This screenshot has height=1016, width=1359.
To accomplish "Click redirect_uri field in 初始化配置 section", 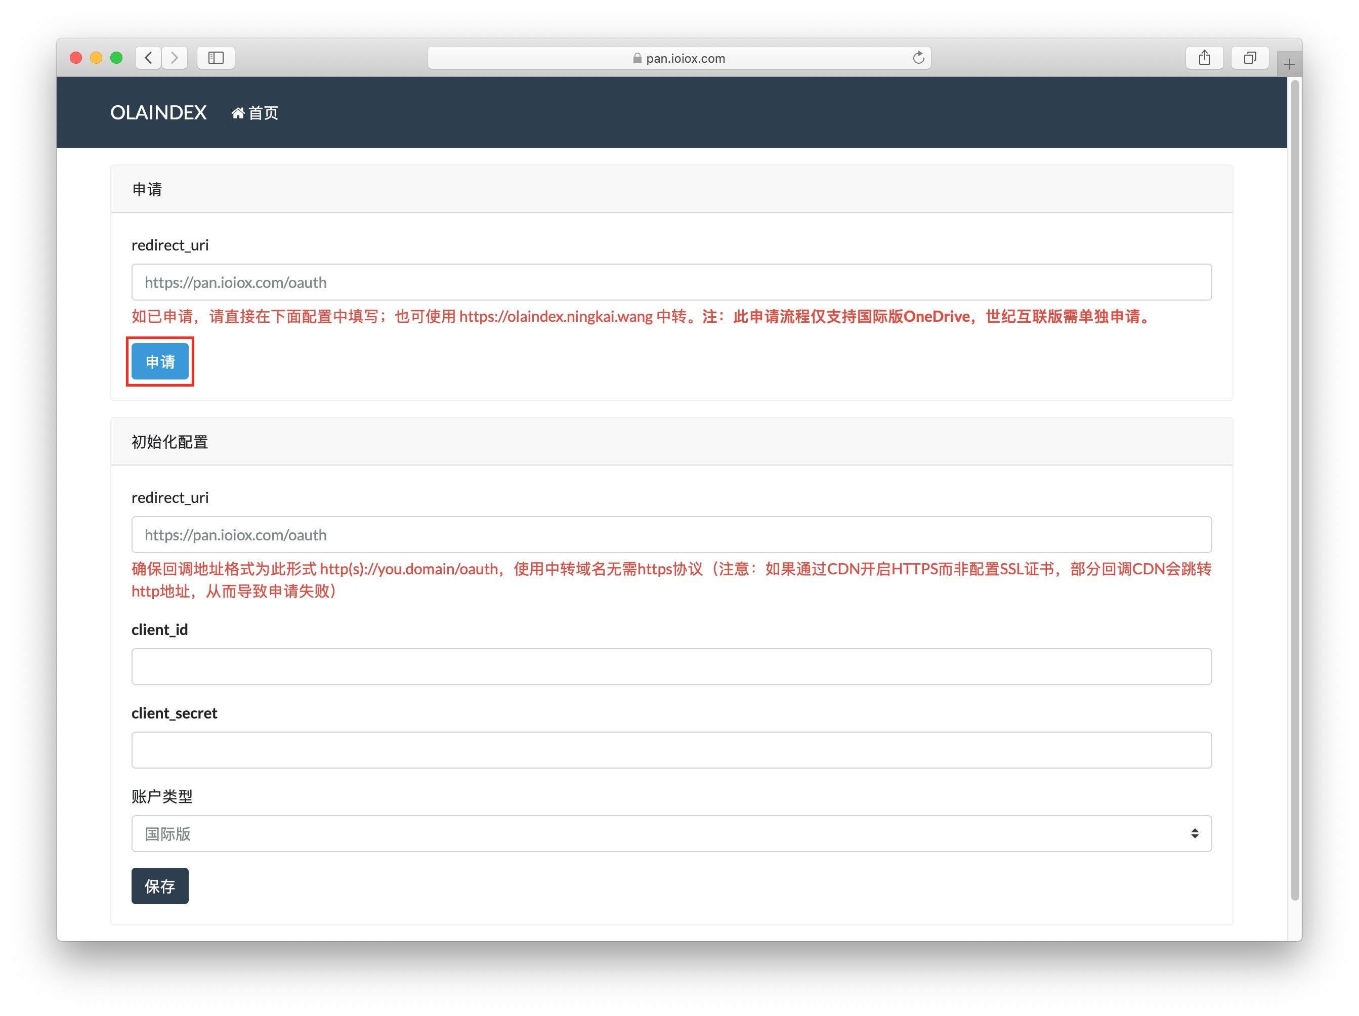I will [671, 534].
